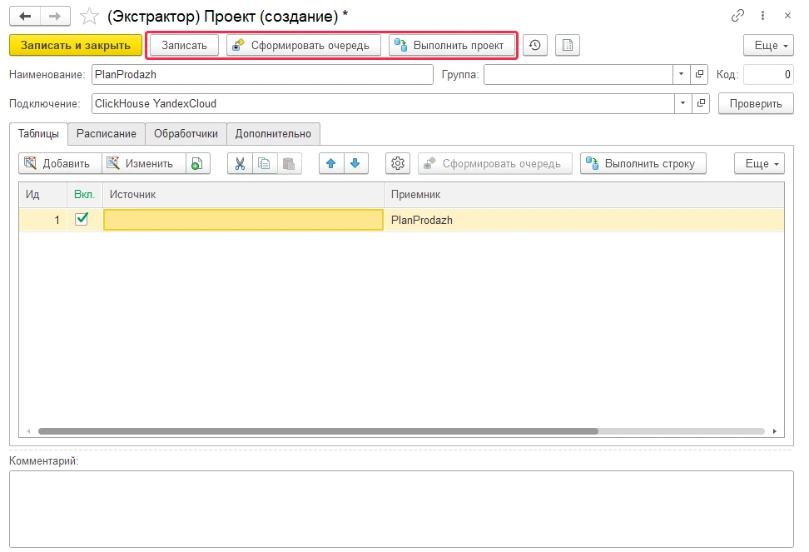
Task: Copy the link via chain icon
Action: [737, 15]
